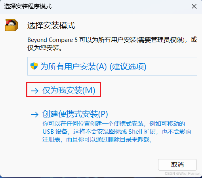The image size is (202, 178).
Task: Click the Beyond Compare 5 description text
Action: coord(112,44)
